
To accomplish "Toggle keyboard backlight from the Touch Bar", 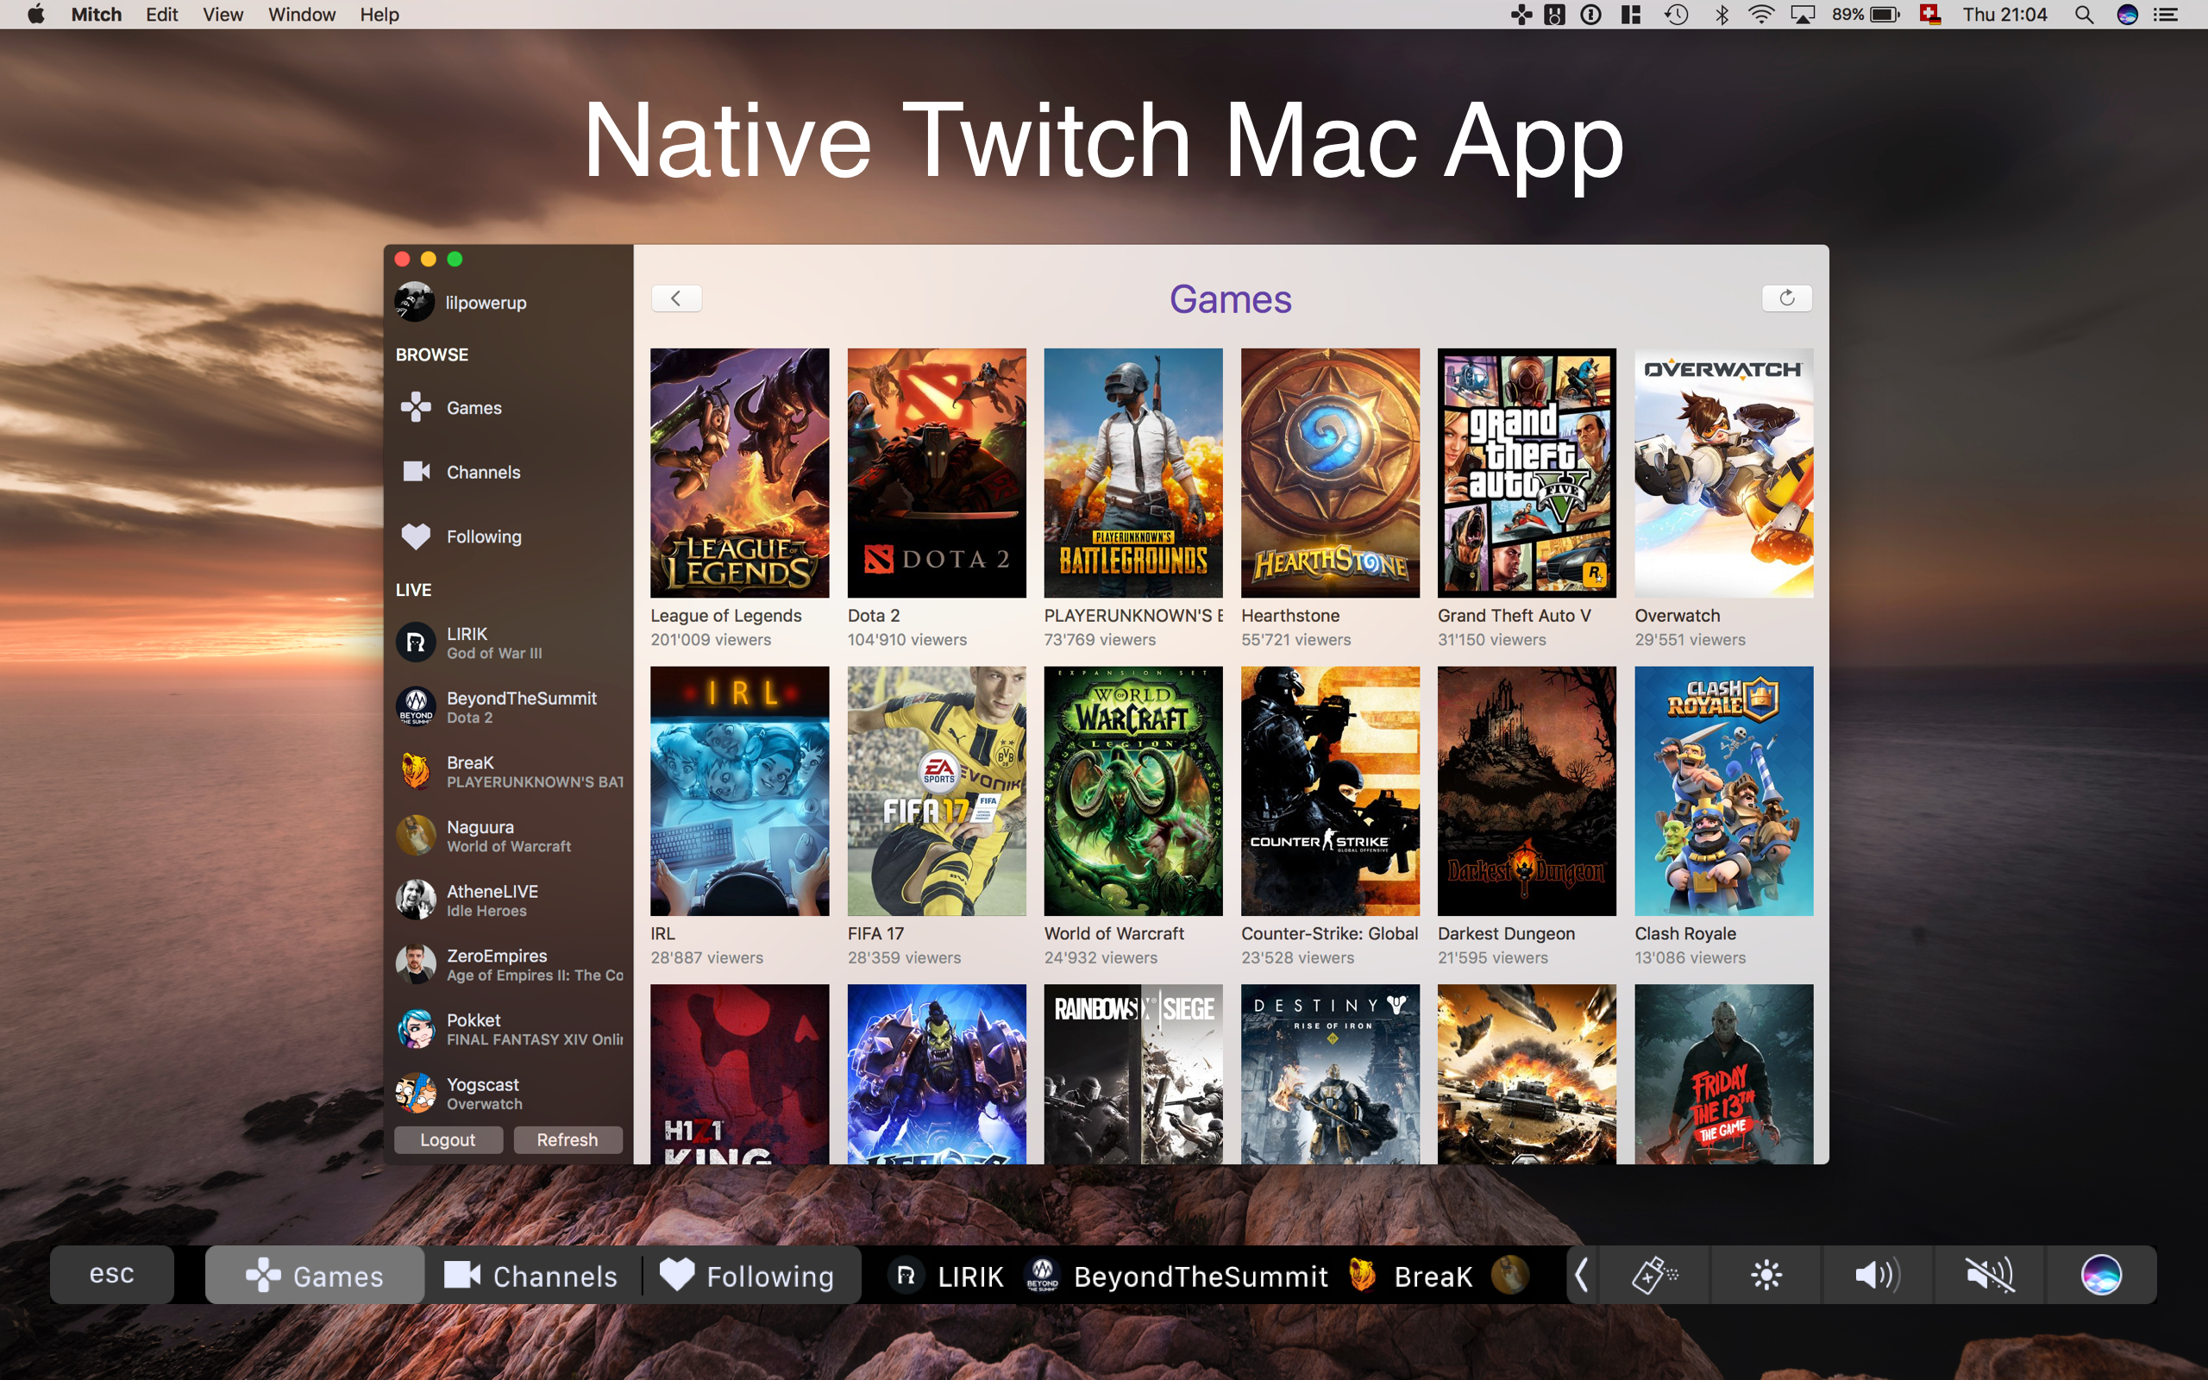I will pos(1654,1275).
